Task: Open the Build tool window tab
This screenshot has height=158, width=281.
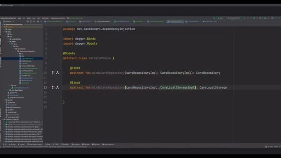Action: coord(48,144)
